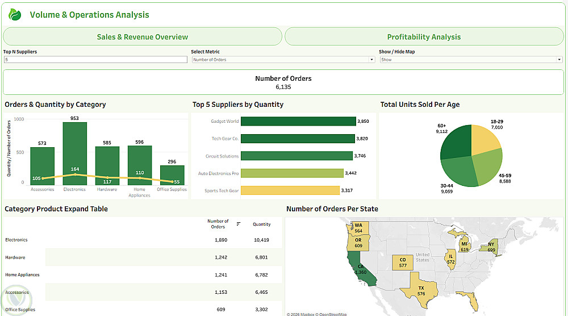Select the Gadget World supplier bar
Image resolution: width=568 pixels, height=316 pixels.
(298, 121)
